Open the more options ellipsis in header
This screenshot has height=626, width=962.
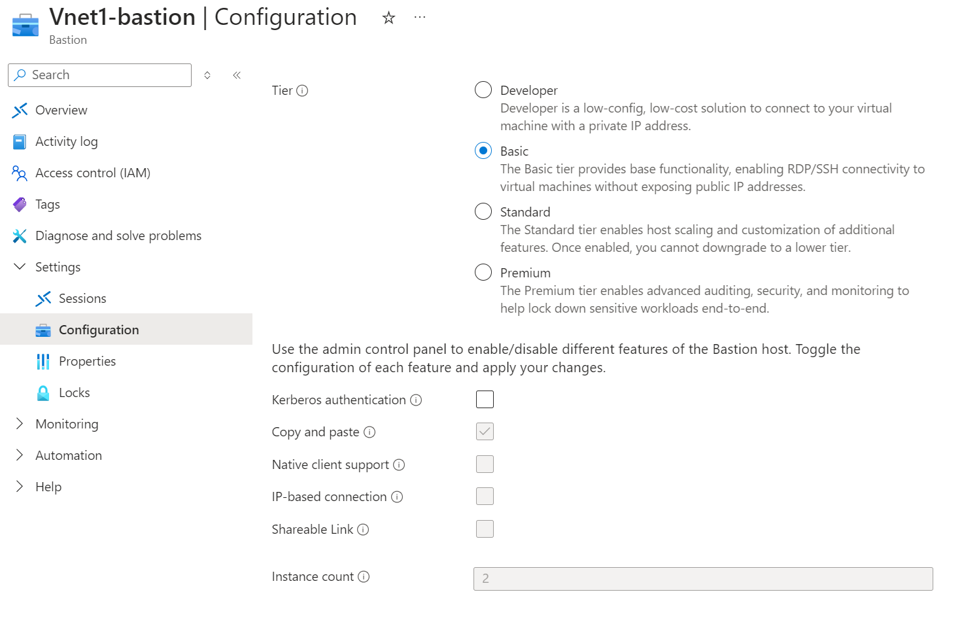(420, 18)
